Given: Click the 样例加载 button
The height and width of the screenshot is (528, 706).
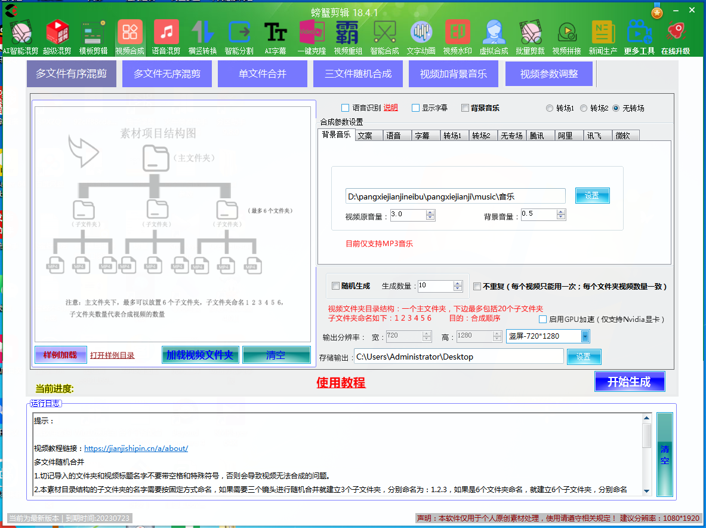Looking at the screenshot, I should pos(60,355).
